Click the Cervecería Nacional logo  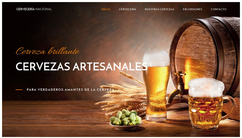tap(34, 9)
